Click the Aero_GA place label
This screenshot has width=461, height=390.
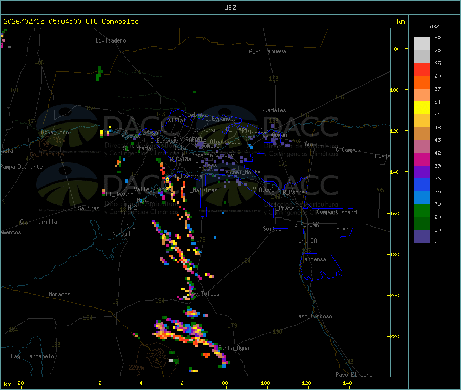point(306,241)
